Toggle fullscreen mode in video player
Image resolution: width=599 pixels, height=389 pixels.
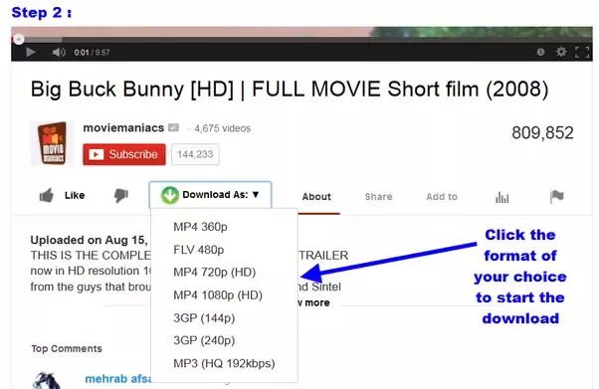582,52
